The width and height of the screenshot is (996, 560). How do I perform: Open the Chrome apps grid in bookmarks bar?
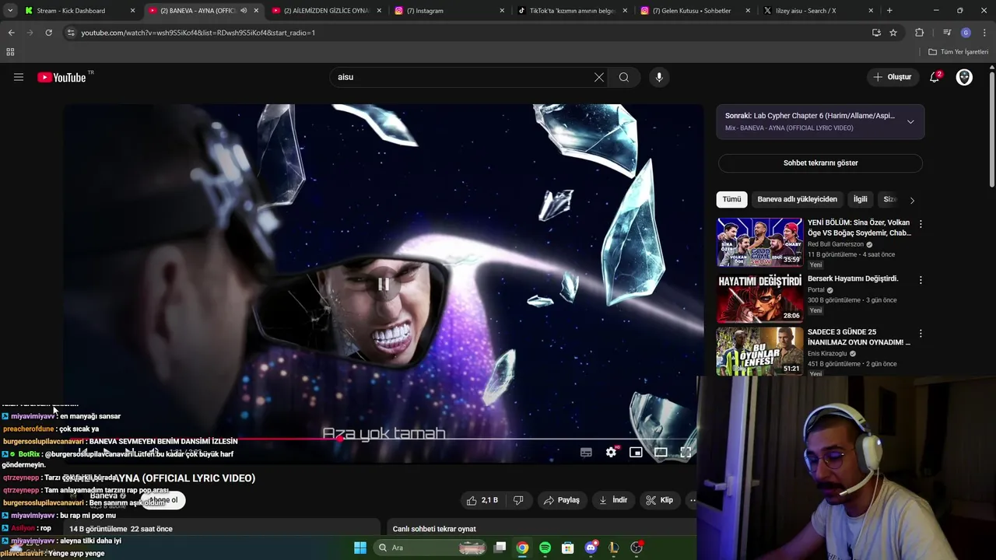coord(10,52)
